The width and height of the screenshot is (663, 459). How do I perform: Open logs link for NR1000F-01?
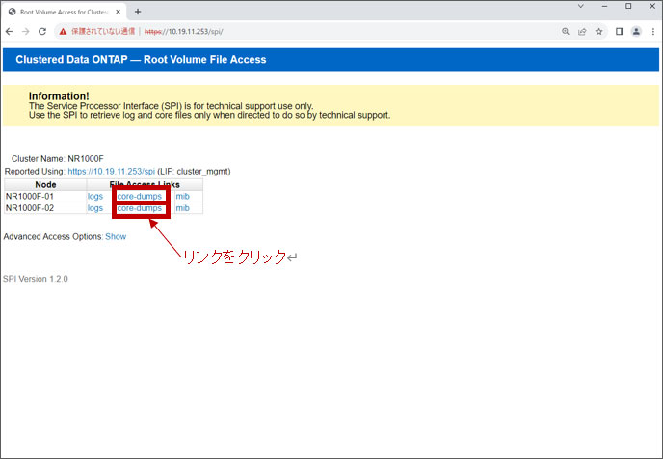(95, 197)
